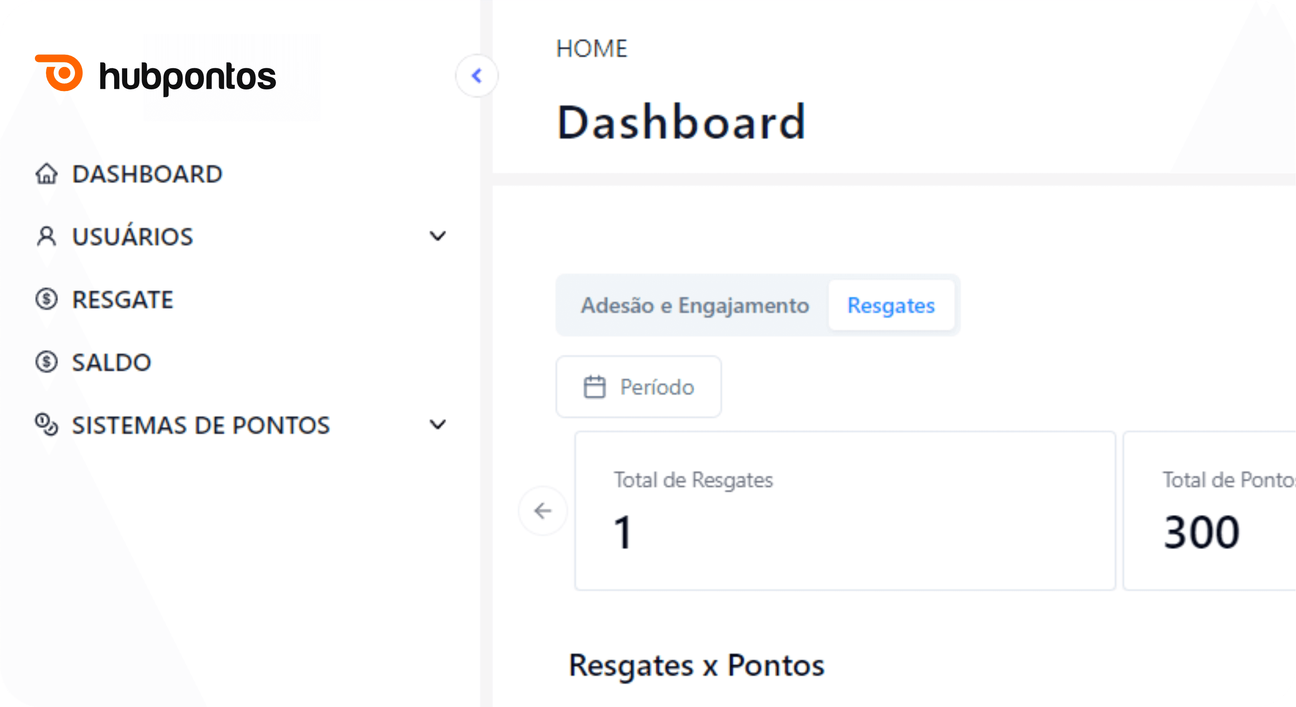Screen dimensions: 1296x707
Task: Click the dollar icon next to RESGATE
Action: click(x=47, y=300)
